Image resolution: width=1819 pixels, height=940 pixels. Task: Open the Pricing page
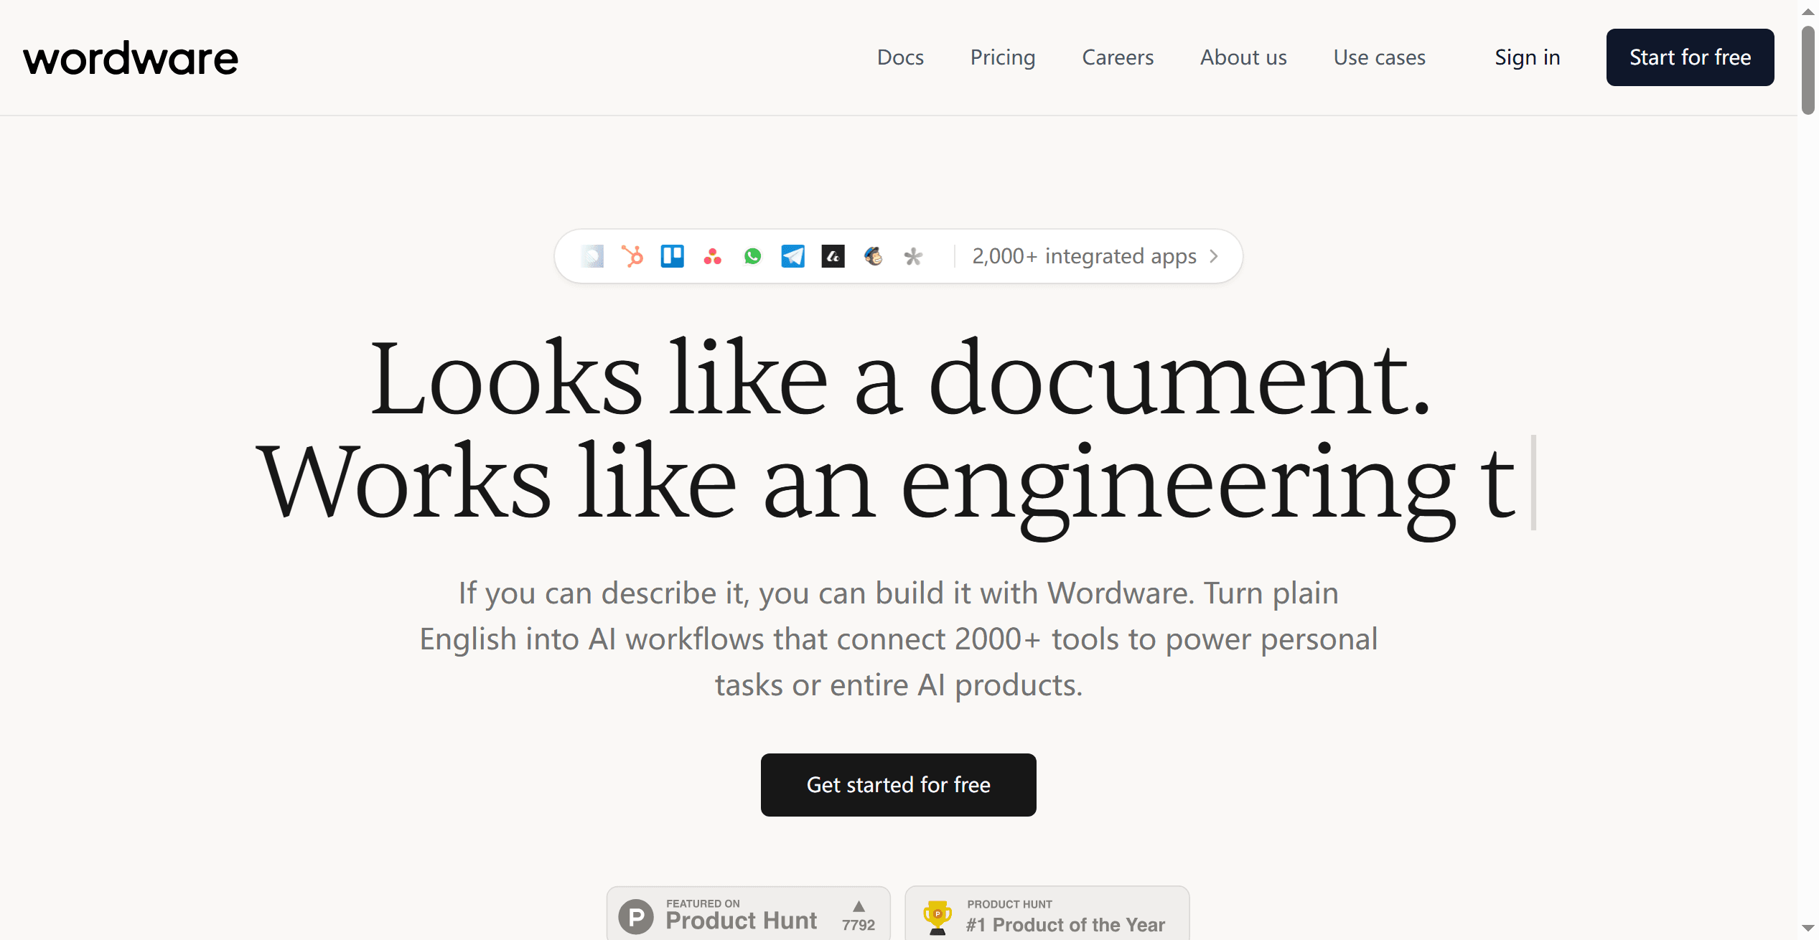coord(1003,57)
